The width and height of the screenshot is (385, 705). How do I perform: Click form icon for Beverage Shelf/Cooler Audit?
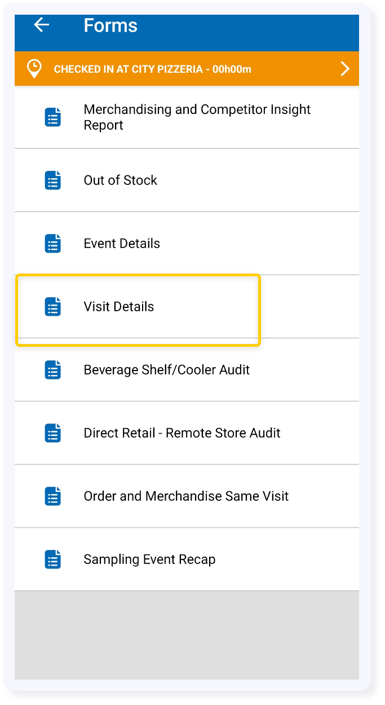click(x=53, y=370)
